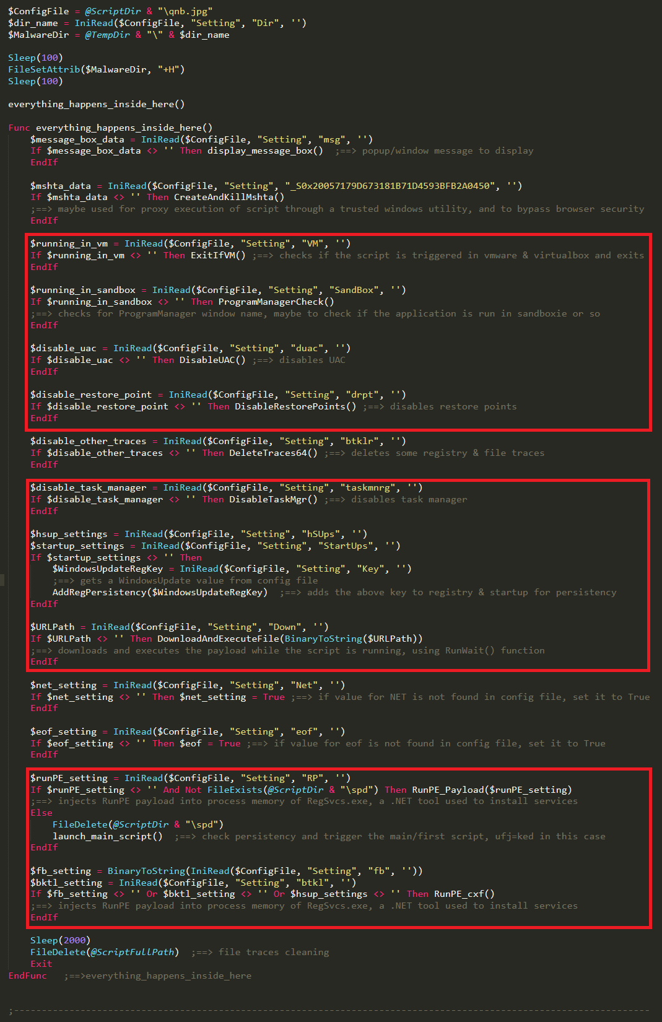
Task: Click the $eof variable set to True
Action: click(190, 743)
